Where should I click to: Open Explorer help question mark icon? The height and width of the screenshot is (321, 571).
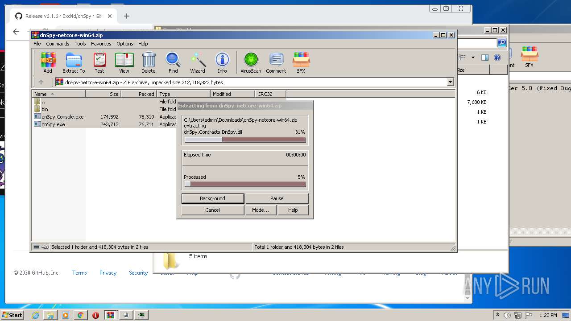497,58
